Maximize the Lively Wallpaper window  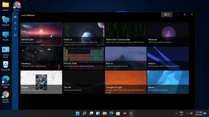click(185, 14)
